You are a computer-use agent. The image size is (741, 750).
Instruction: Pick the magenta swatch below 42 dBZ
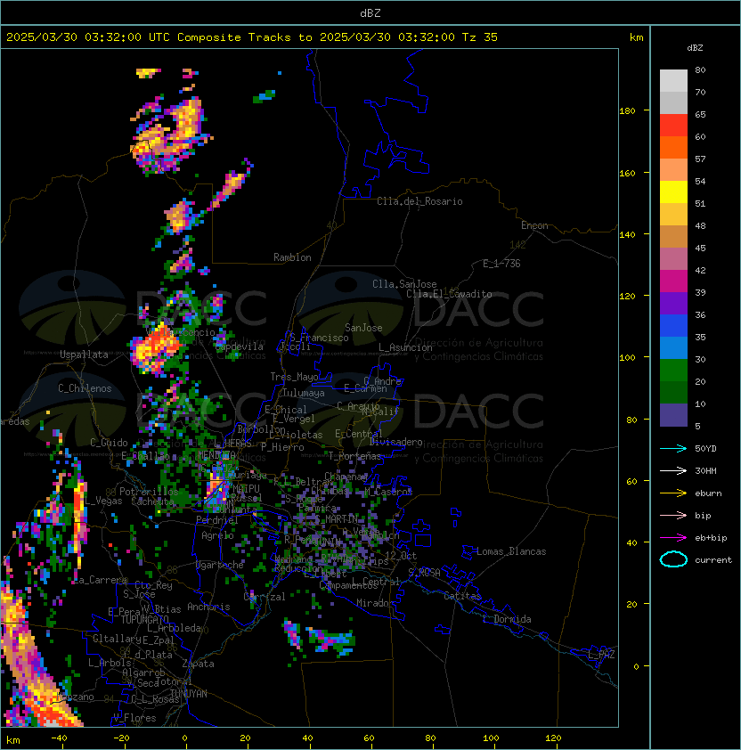673,281
